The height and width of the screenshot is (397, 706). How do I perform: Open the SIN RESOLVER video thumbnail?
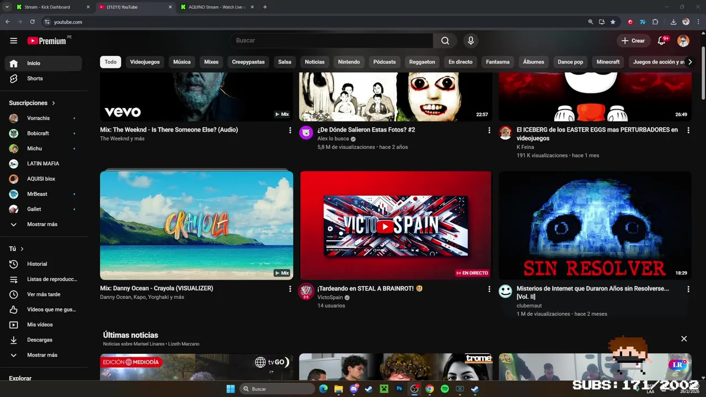[595, 226]
